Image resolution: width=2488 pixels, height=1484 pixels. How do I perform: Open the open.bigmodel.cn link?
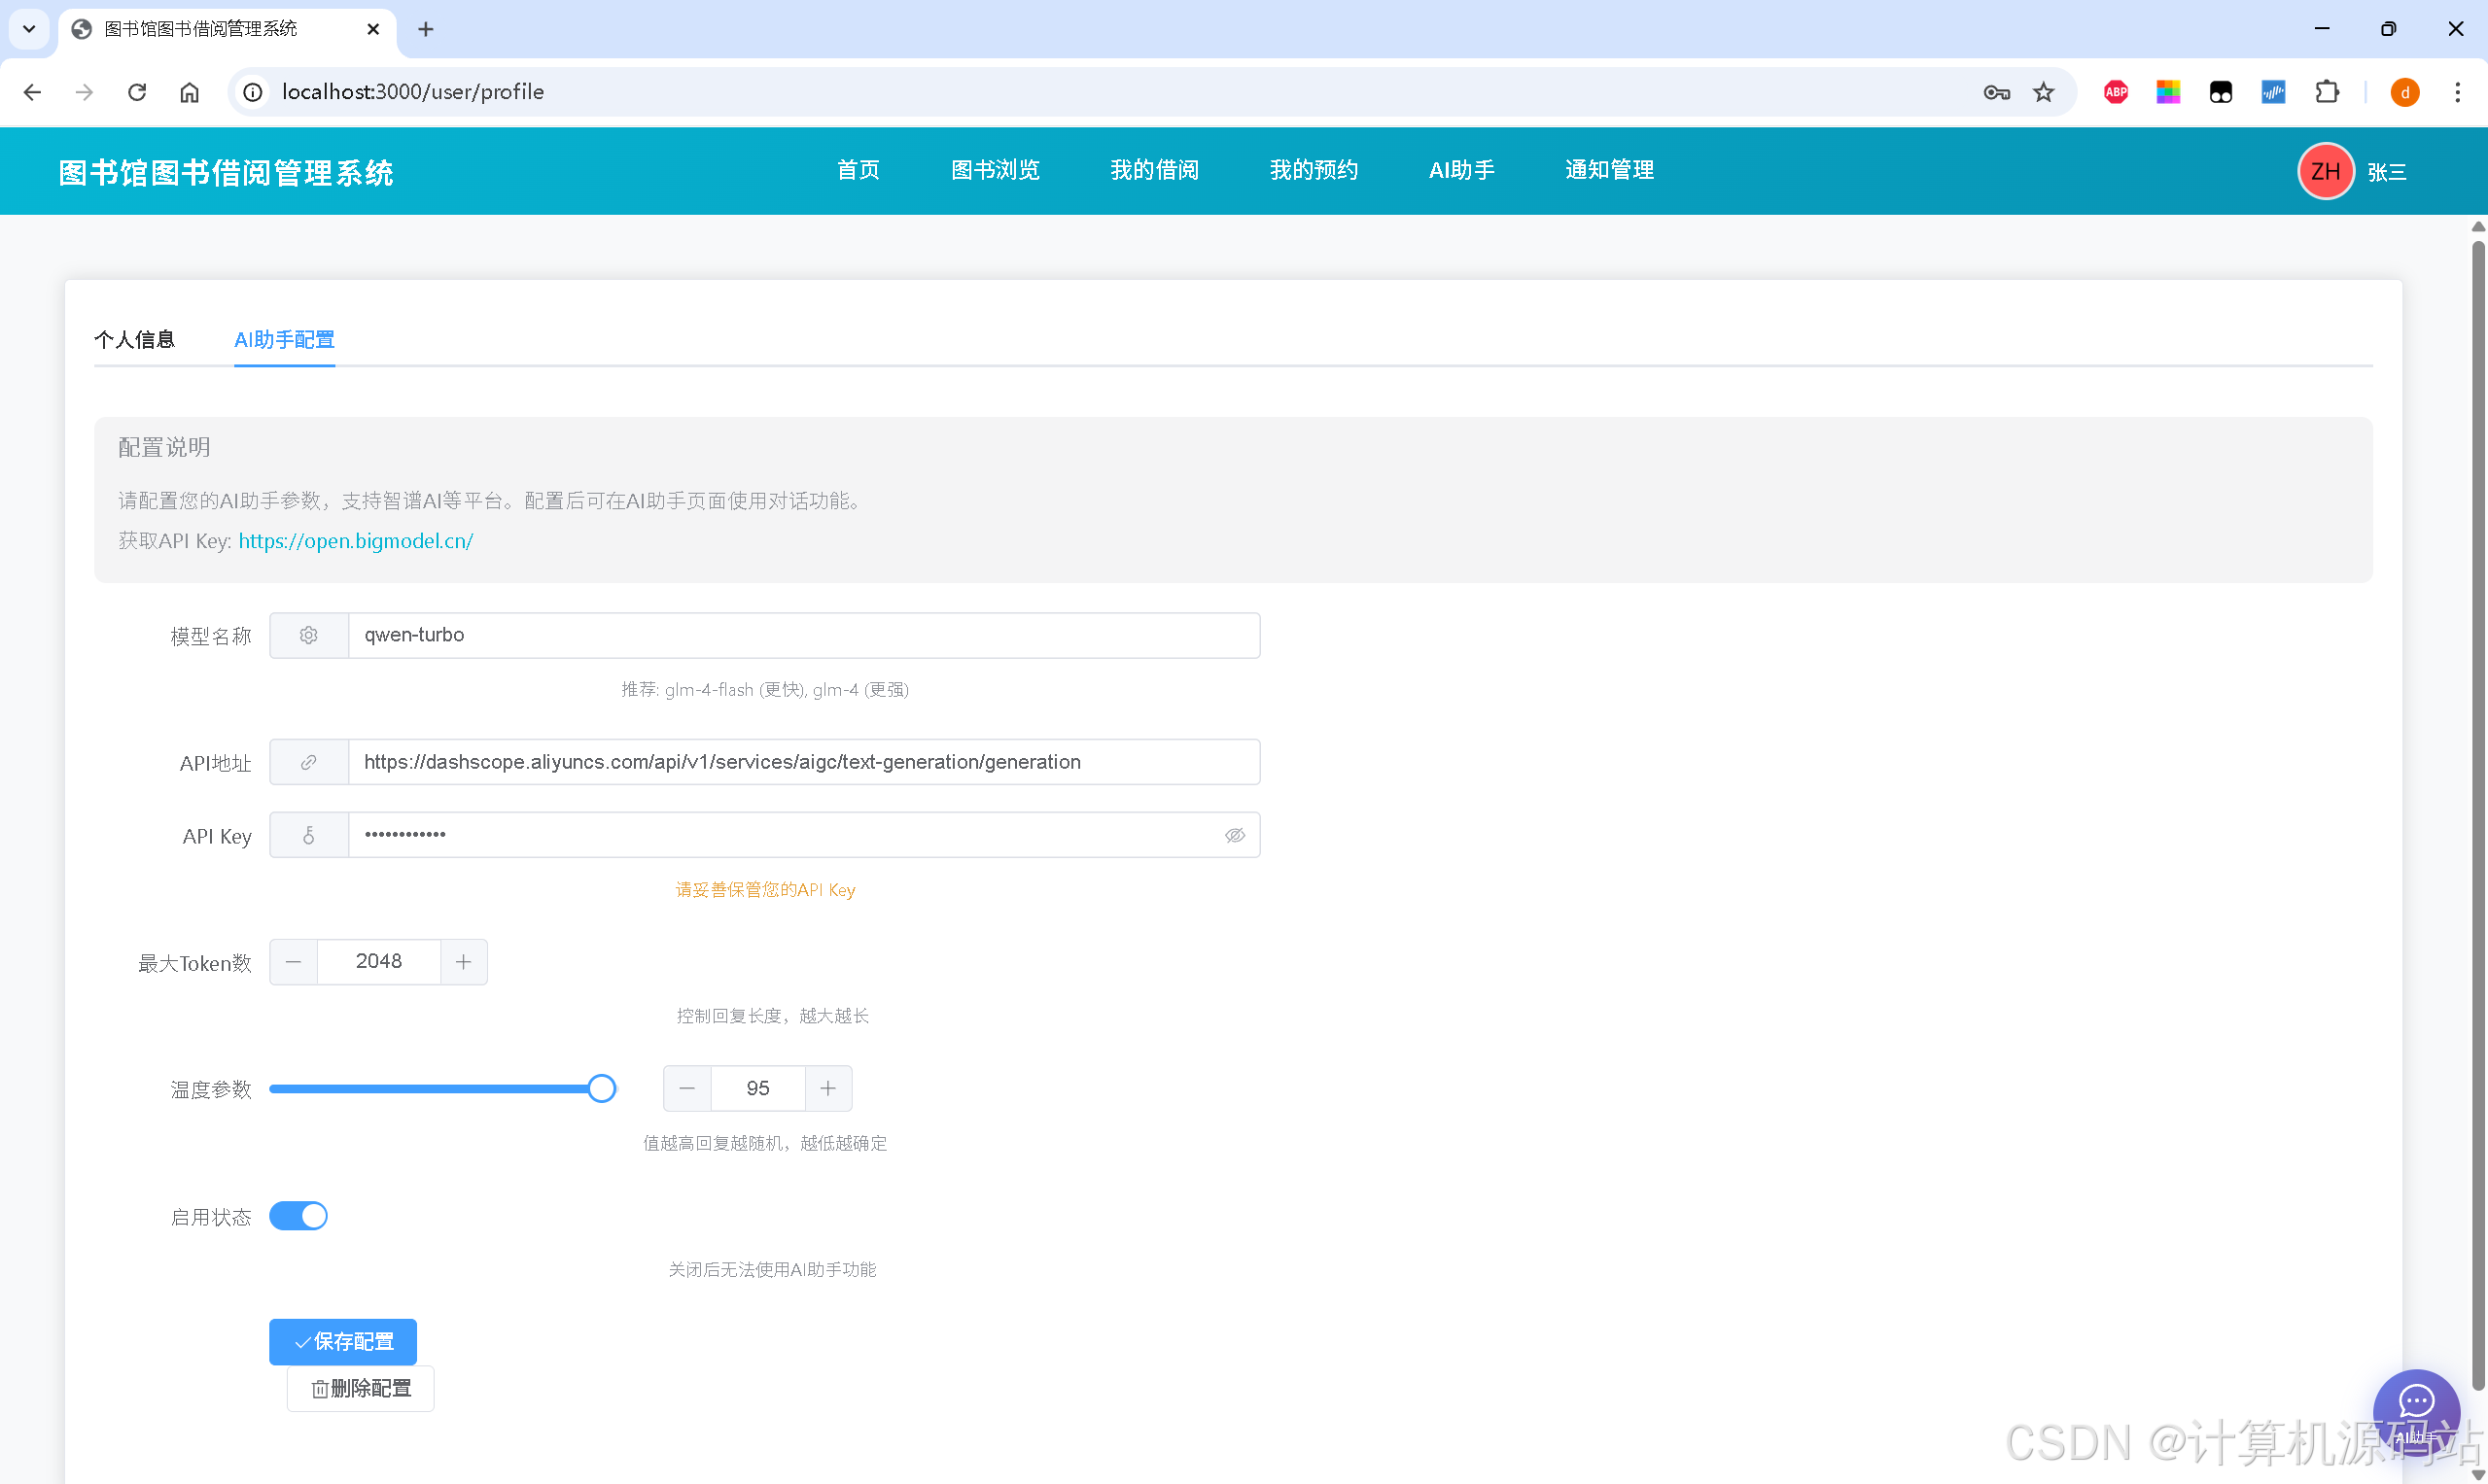355,541
